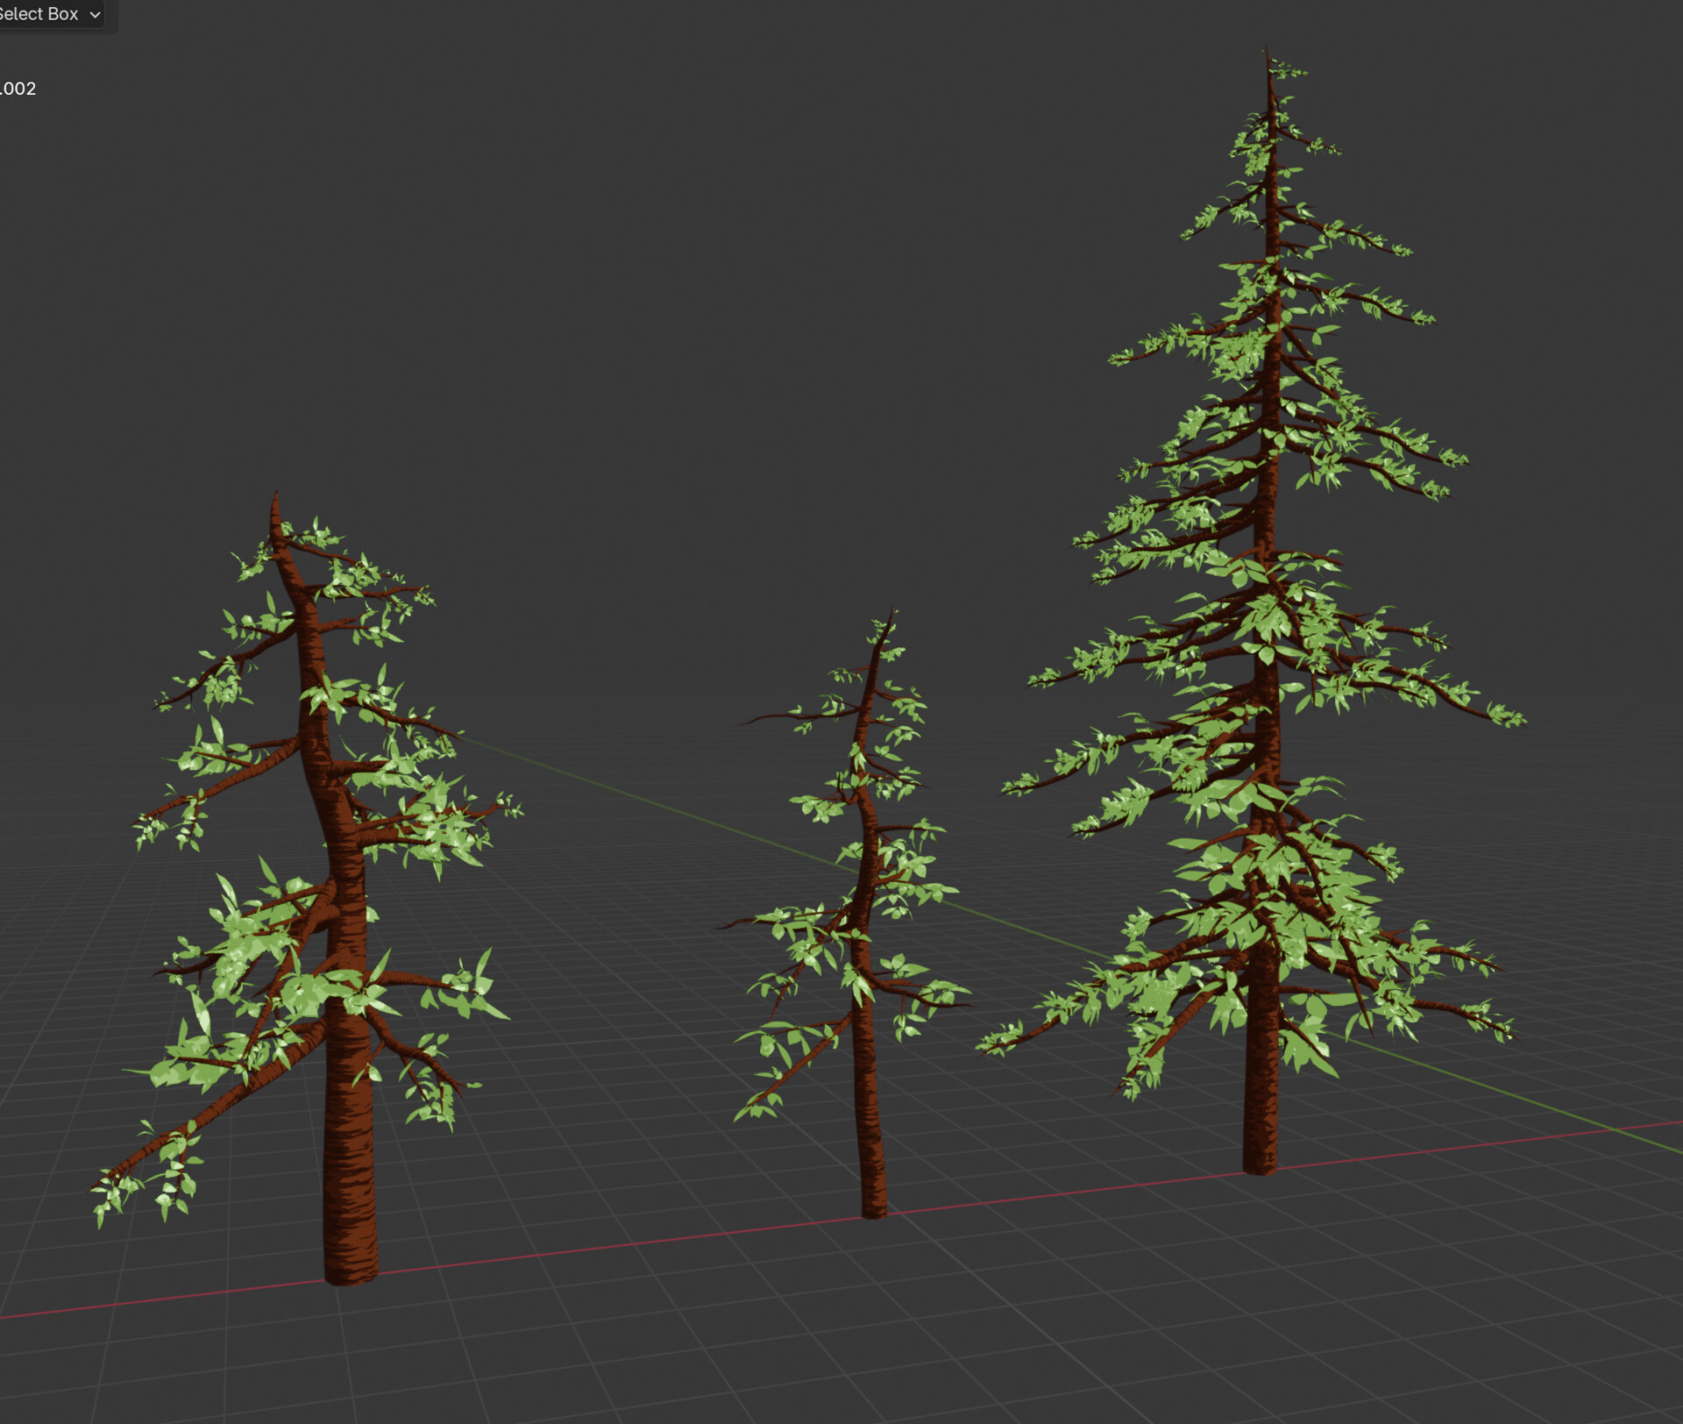Click the Select Box label text
This screenshot has height=1424, width=1683.
click(39, 14)
